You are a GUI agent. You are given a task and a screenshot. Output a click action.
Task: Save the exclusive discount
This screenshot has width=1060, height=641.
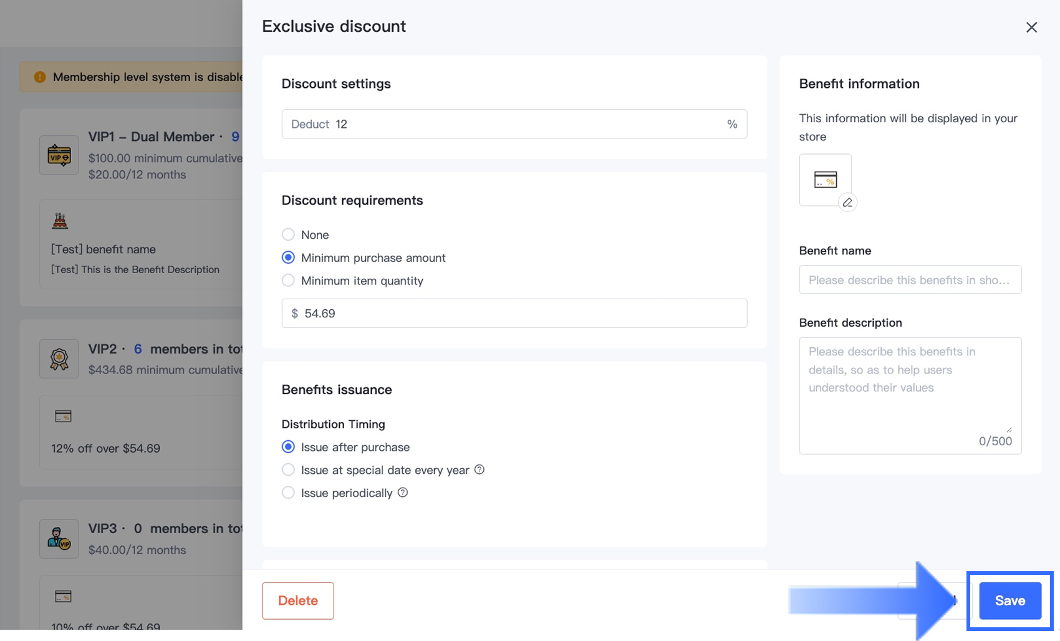click(1009, 600)
